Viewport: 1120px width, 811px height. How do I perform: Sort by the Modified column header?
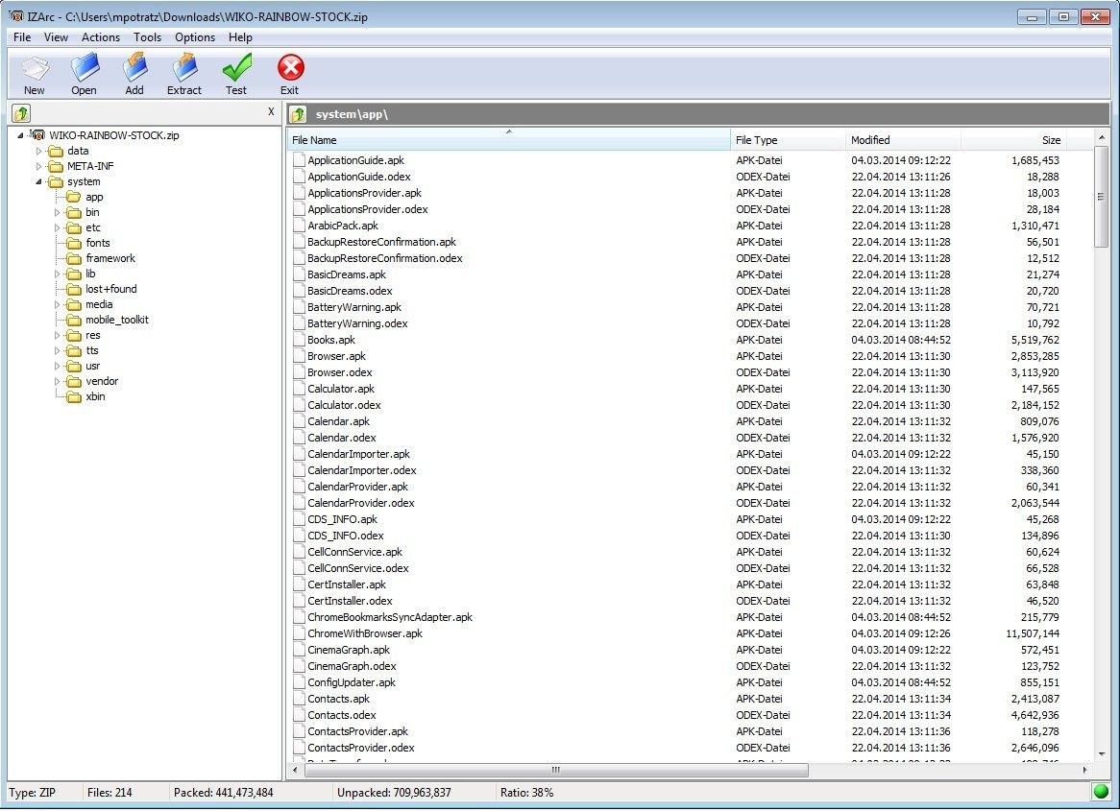click(904, 140)
